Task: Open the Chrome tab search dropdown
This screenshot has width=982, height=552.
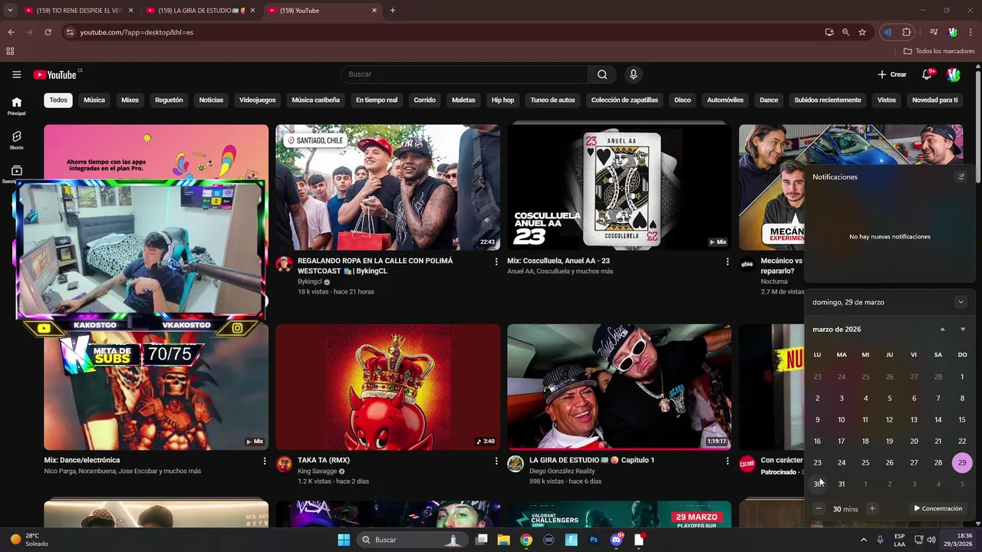Action: point(10,10)
